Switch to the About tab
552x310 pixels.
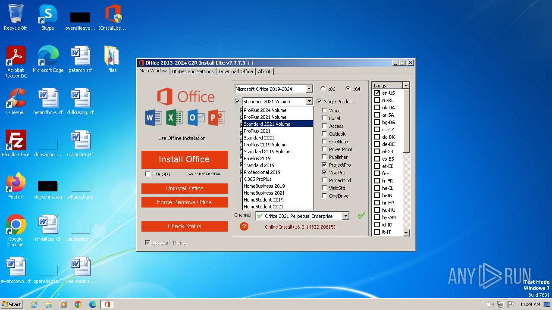tap(264, 71)
